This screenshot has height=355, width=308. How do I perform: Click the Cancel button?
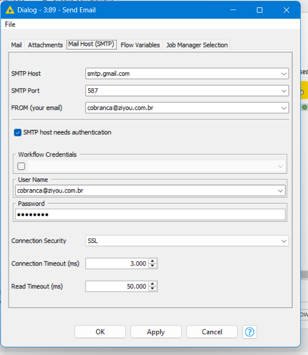point(212,332)
